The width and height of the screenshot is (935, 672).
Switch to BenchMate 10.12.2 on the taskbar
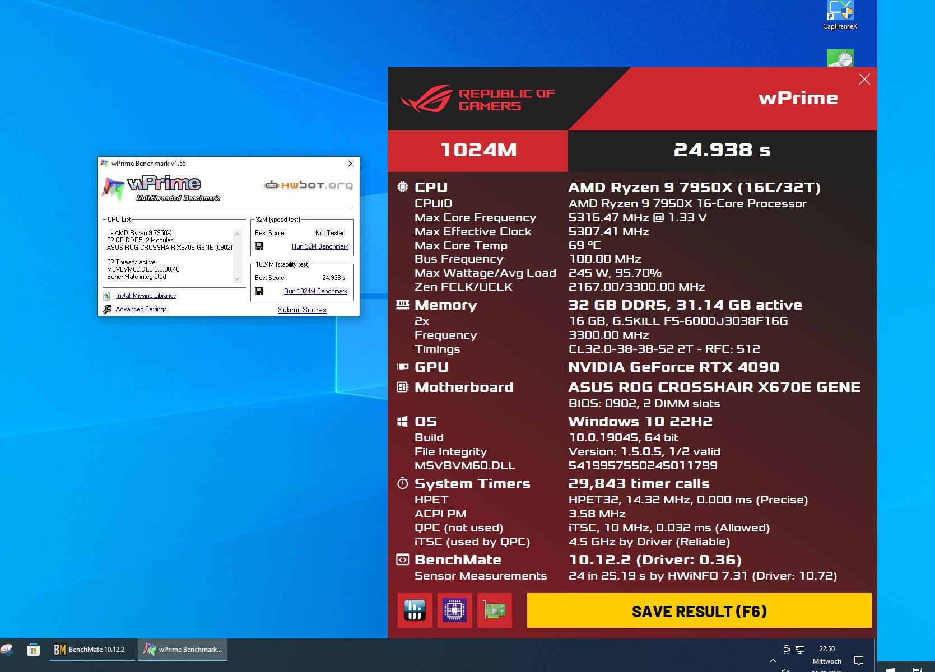[92, 650]
